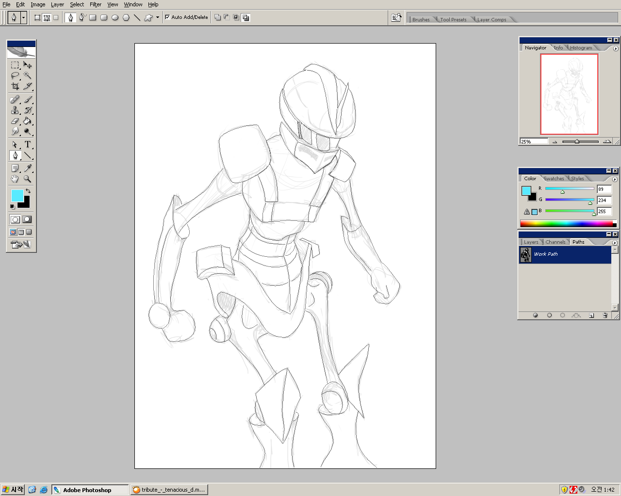Pick the Eyedropper tool
The image size is (621, 496).
pyautogui.click(x=28, y=168)
